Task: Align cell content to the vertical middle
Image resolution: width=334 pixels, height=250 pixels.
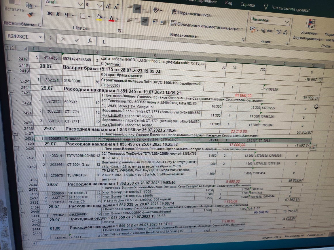Action: [x=137, y=9]
